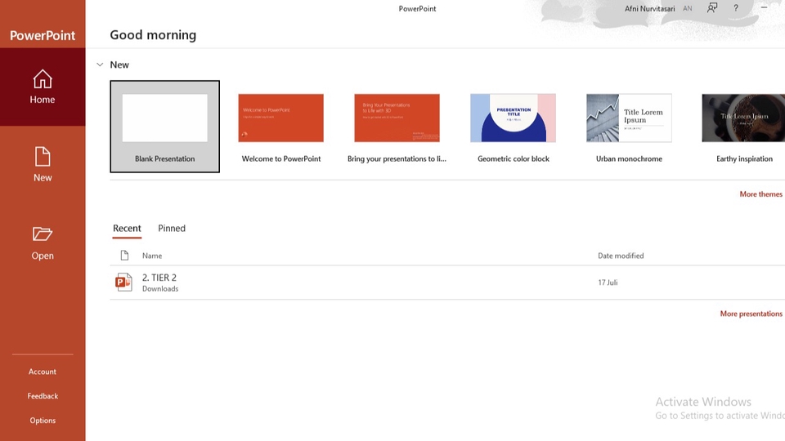785x441 pixels.
Task: Open Bring your presentations to life template
Action: pos(397,127)
